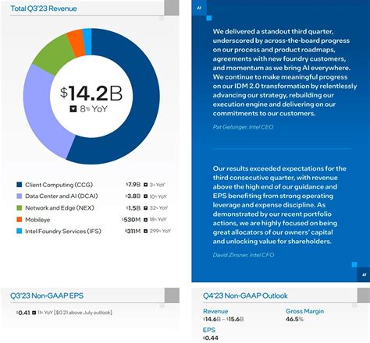Select the green Network and Edge legend swatch

(x=20, y=208)
